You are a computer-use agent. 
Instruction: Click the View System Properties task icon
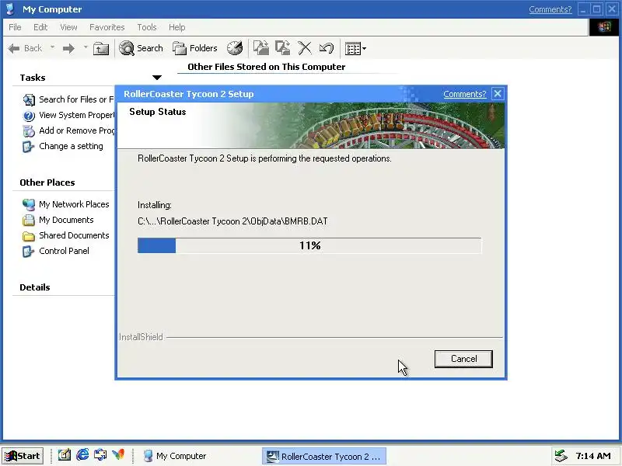tap(29, 116)
